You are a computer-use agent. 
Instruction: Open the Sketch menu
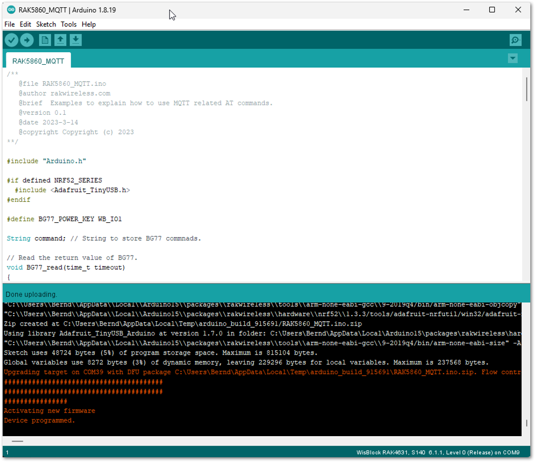click(x=46, y=24)
